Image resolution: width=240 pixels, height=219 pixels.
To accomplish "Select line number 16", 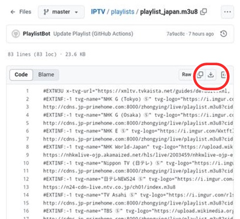I will [x=26, y=211].
